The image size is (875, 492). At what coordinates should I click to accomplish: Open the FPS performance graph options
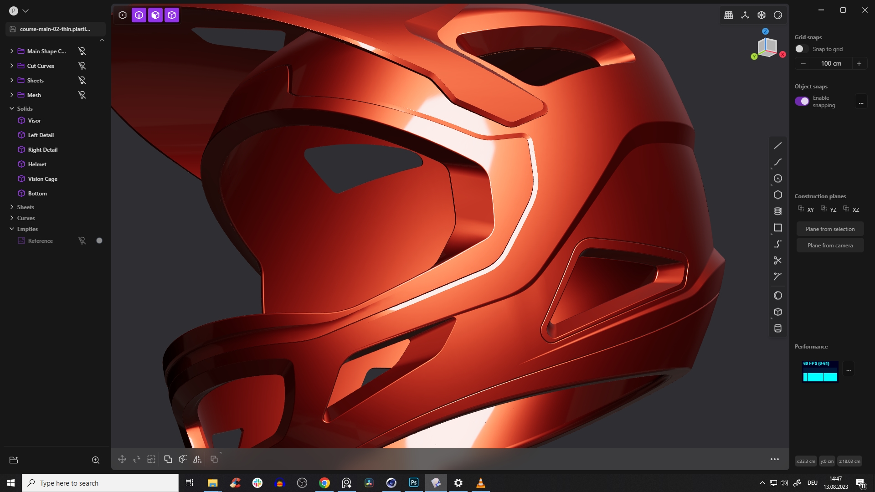tap(849, 370)
